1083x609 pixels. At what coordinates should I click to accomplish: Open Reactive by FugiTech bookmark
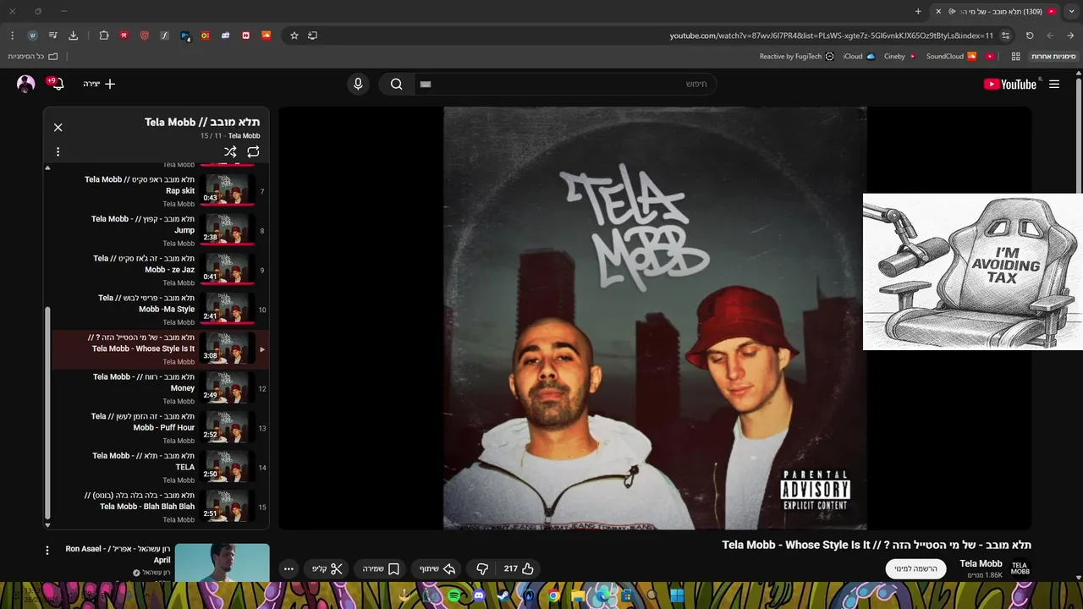797,57
